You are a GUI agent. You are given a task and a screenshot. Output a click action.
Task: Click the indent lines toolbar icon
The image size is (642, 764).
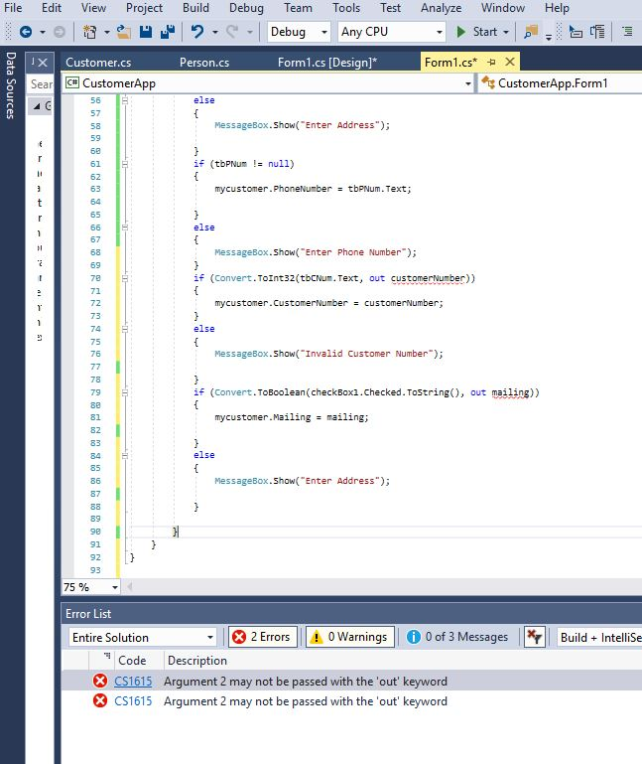pos(627,32)
